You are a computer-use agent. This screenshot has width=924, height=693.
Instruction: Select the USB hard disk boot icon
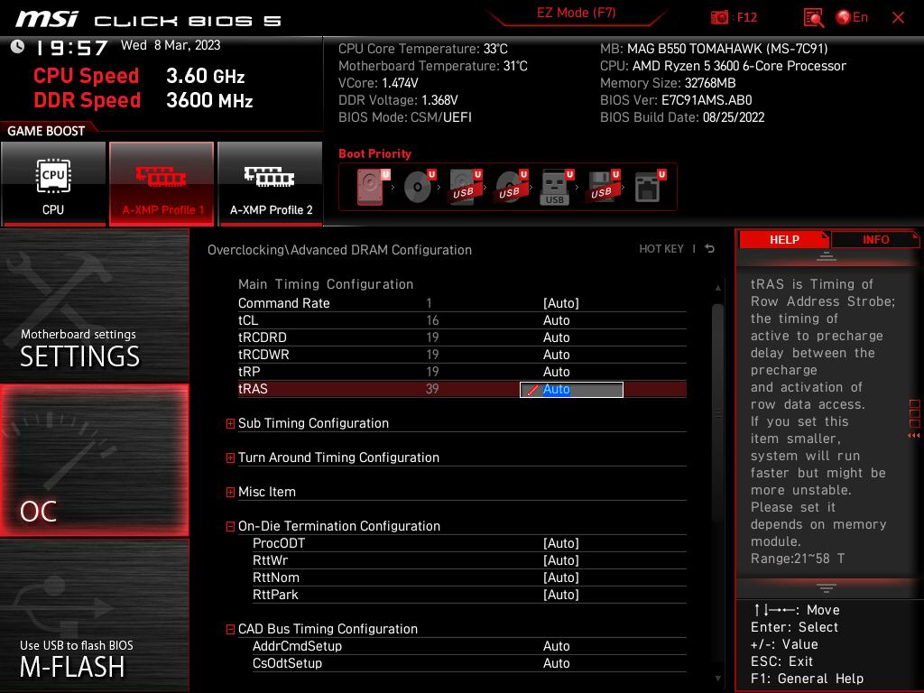point(465,187)
